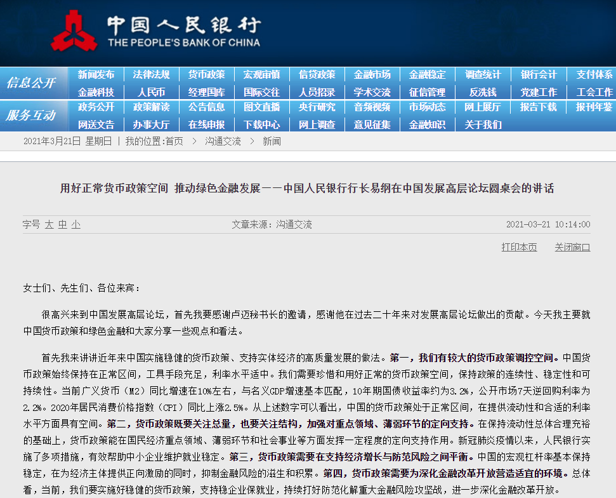Set font size to 大

[x=49, y=225]
